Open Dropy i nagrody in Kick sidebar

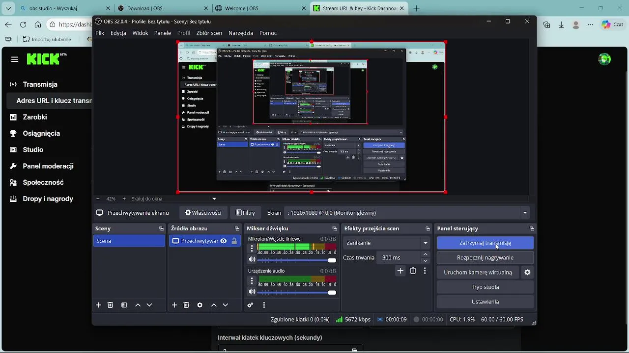click(48, 199)
